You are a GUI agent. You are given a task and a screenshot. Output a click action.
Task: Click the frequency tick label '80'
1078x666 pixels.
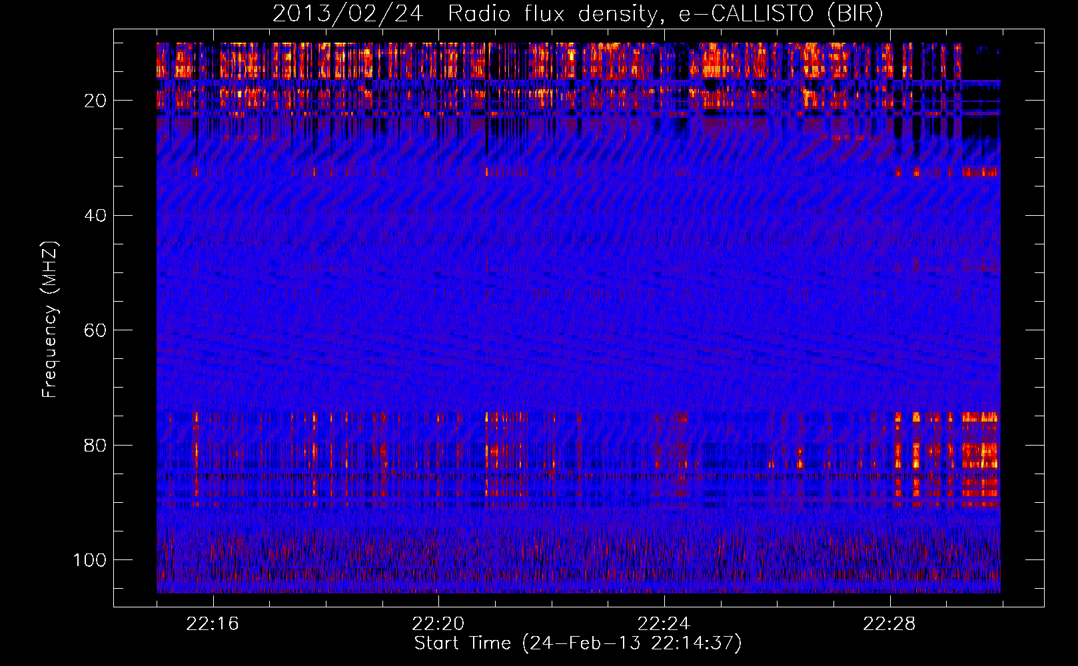pos(95,445)
